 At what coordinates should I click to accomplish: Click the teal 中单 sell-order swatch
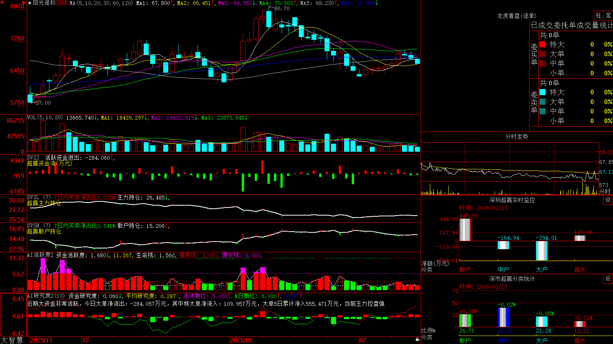click(543, 111)
